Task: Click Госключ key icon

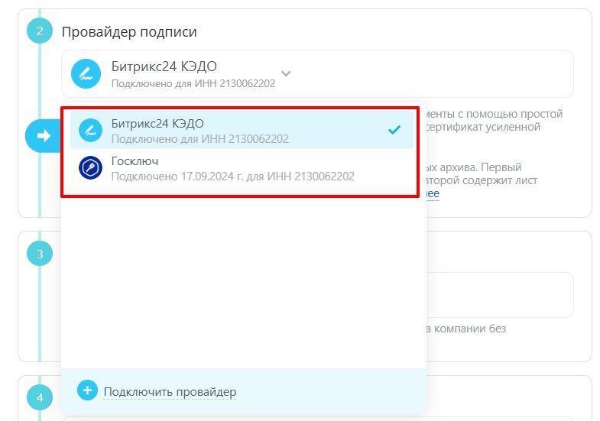Action: (x=91, y=168)
